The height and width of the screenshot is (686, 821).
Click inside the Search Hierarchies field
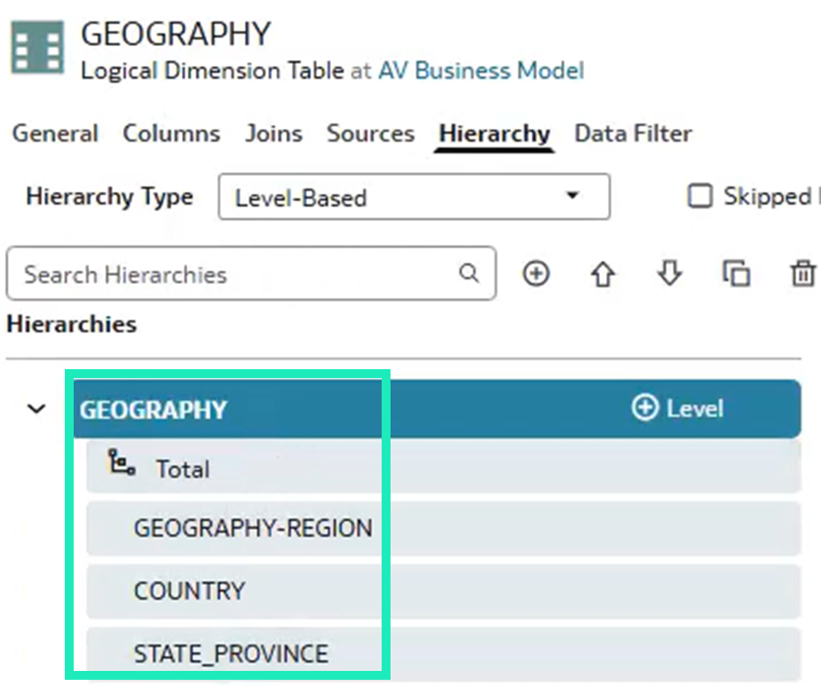pos(222,274)
